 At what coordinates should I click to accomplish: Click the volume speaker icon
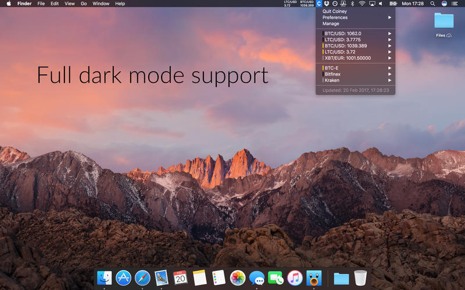381,3
